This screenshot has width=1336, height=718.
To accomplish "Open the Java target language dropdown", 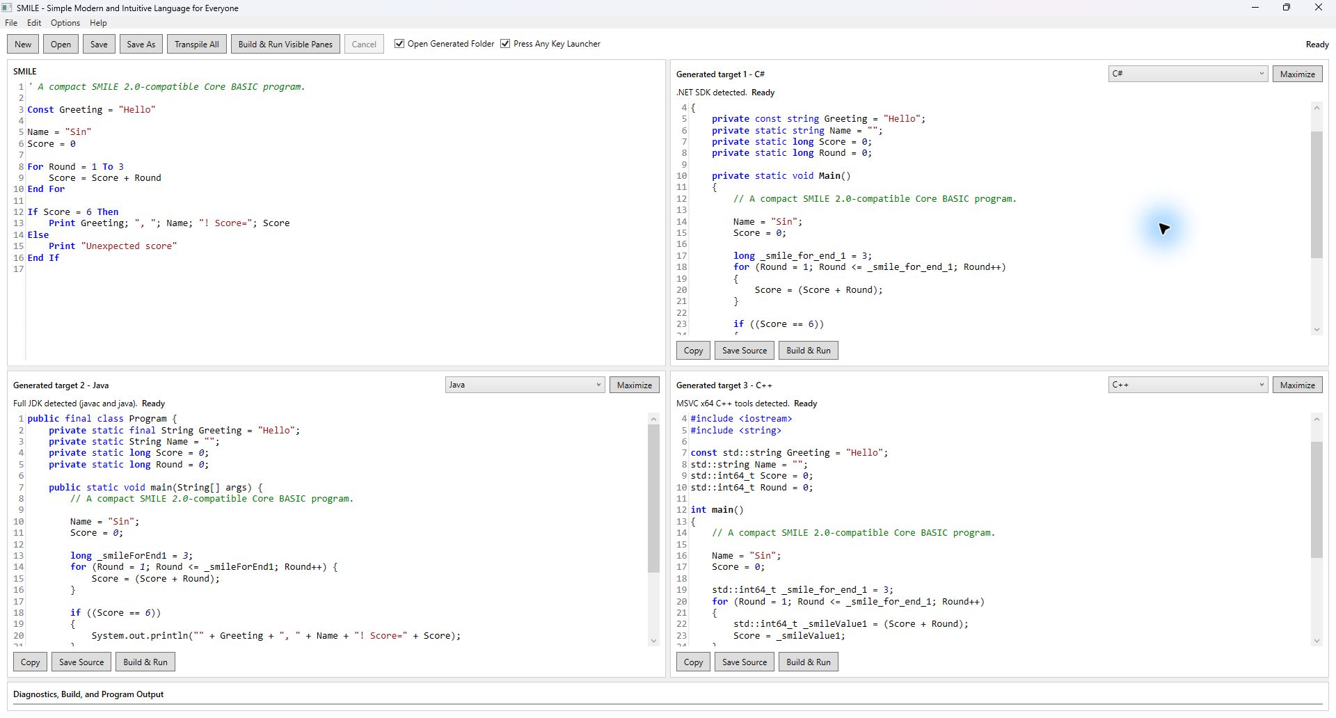I will coord(525,385).
